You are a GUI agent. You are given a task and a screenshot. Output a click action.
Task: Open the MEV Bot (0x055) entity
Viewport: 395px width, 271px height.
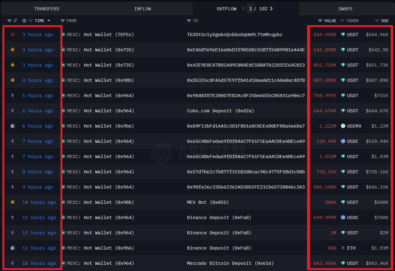[208, 202]
